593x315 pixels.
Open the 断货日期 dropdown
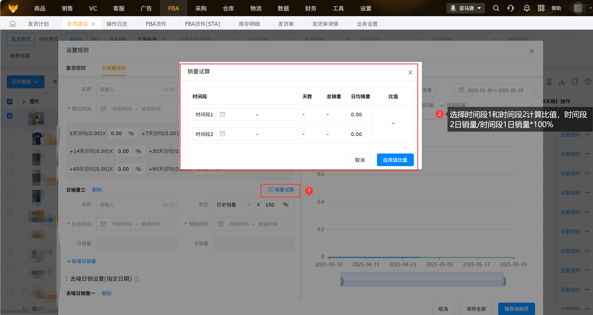(32, 56)
